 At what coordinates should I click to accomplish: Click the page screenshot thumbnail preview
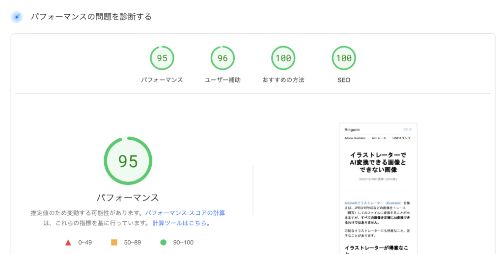click(x=378, y=188)
